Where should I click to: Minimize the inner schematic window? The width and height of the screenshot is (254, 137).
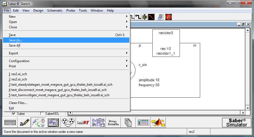coord(239,24)
